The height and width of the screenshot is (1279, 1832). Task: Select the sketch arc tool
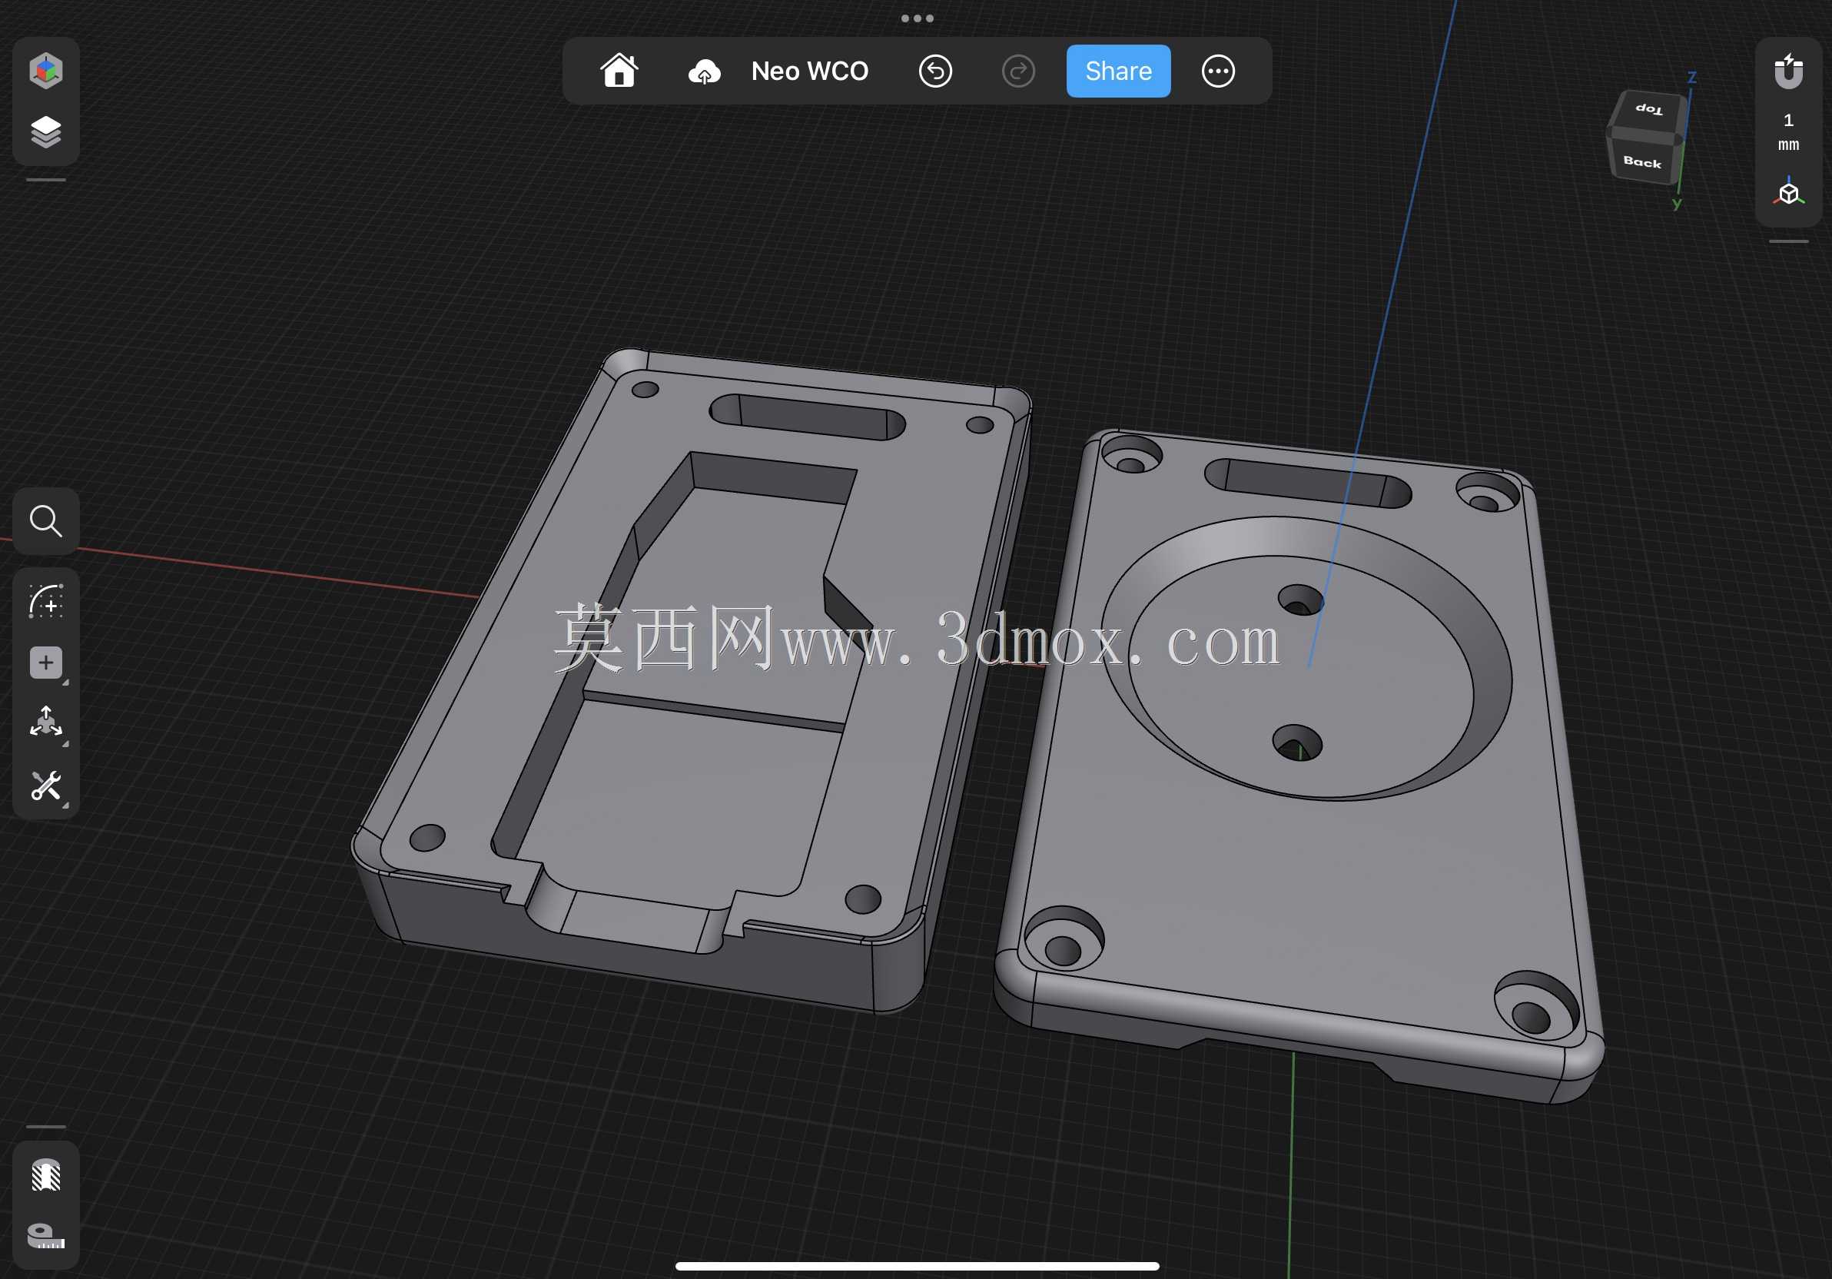click(45, 602)
